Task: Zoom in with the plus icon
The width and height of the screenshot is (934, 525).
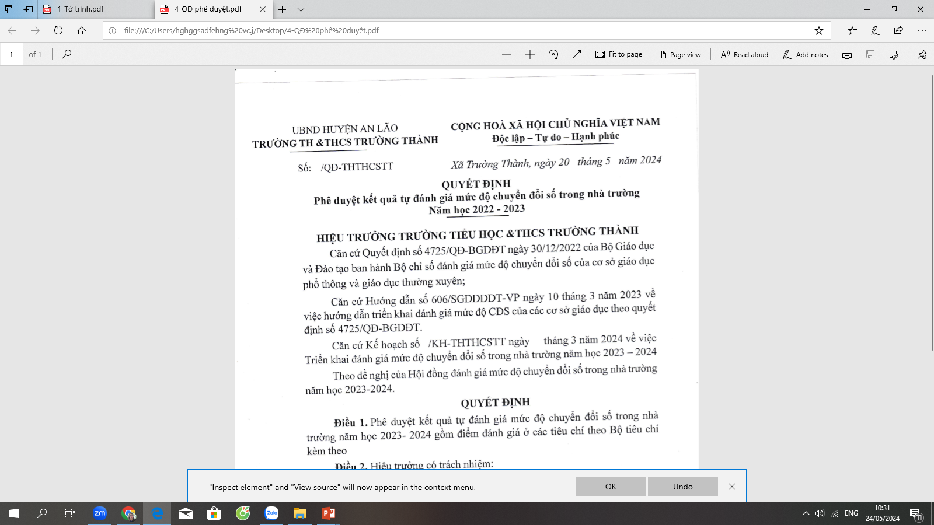Action: coord(530,54)
